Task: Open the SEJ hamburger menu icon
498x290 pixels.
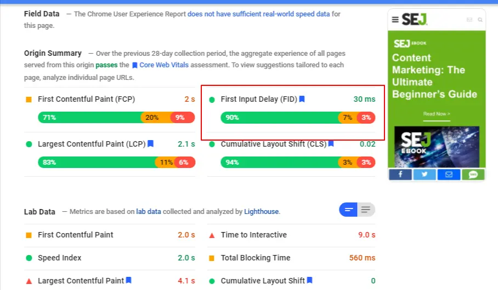Action: [x=395, y=20]
